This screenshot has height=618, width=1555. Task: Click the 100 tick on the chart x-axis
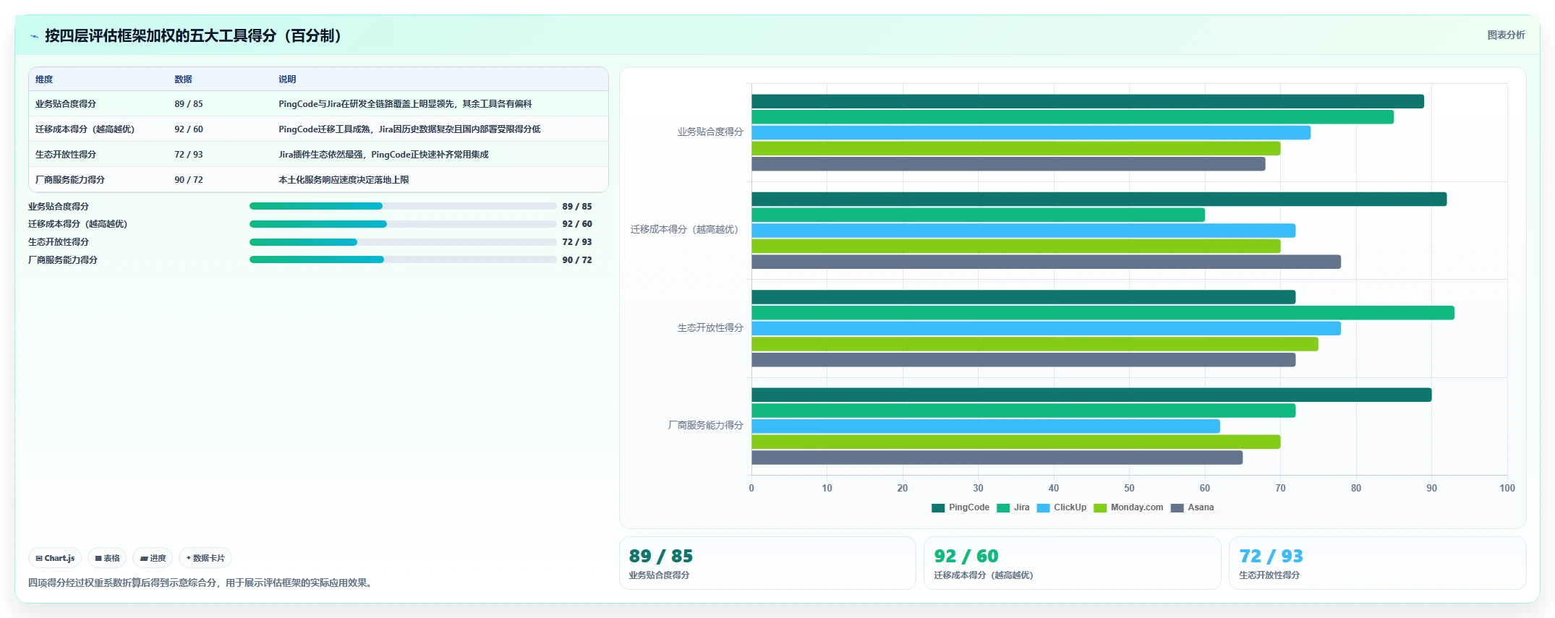point(1507,489)
